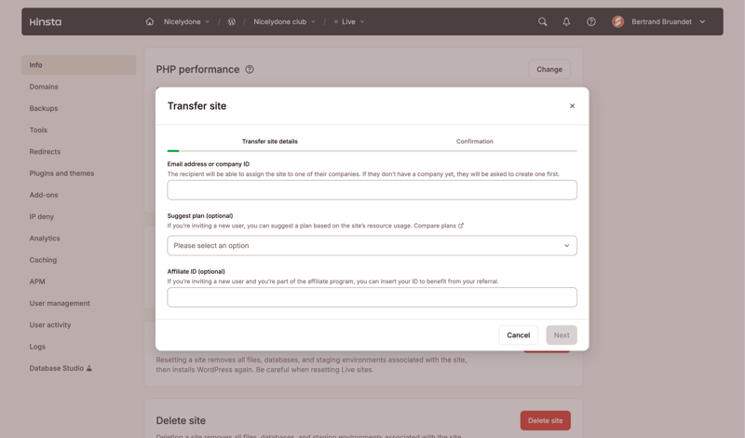
Task: Open Backups in the sidebar
Action: coord(44,108)
